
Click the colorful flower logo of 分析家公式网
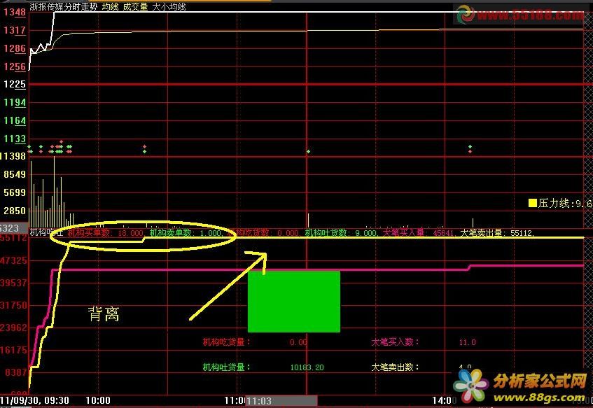[x=471, y=386]
